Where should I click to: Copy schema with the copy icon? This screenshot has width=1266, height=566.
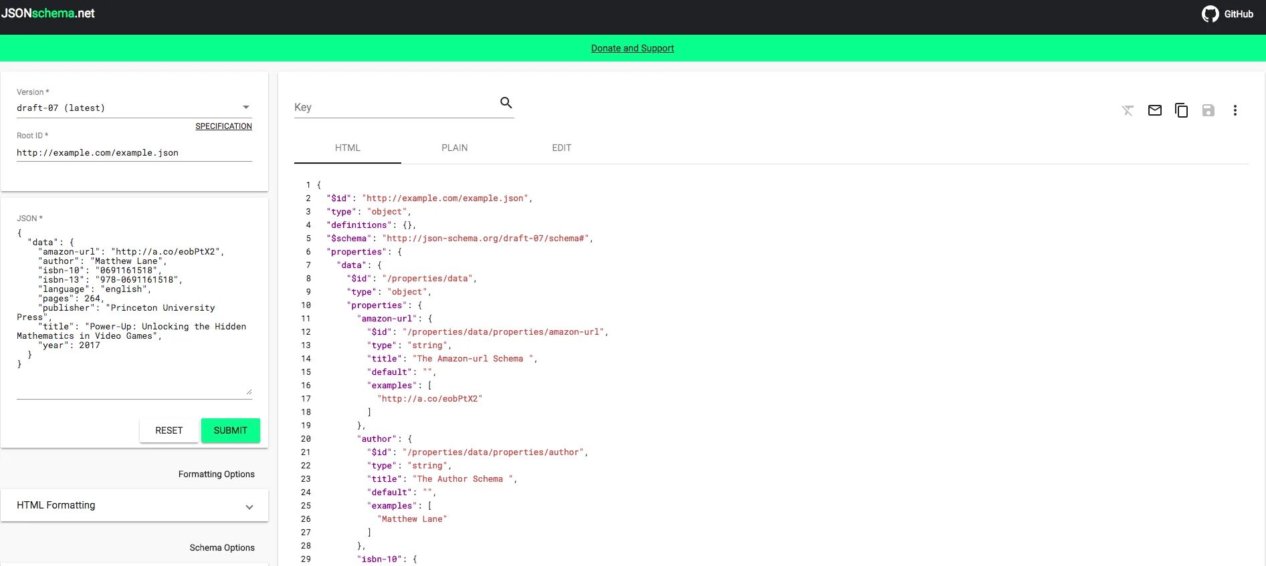[1181, 110]
